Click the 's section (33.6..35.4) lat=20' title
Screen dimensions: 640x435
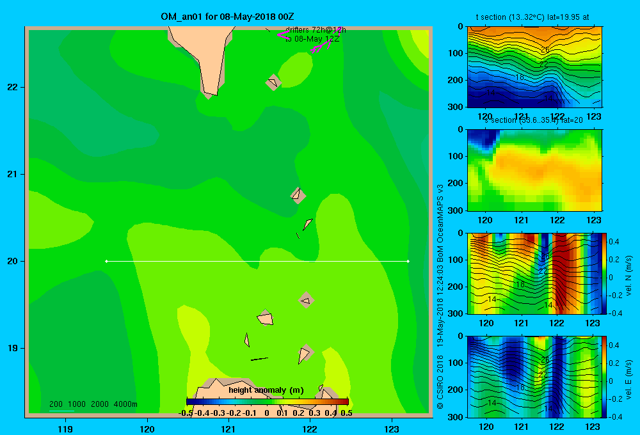(534, 120)
